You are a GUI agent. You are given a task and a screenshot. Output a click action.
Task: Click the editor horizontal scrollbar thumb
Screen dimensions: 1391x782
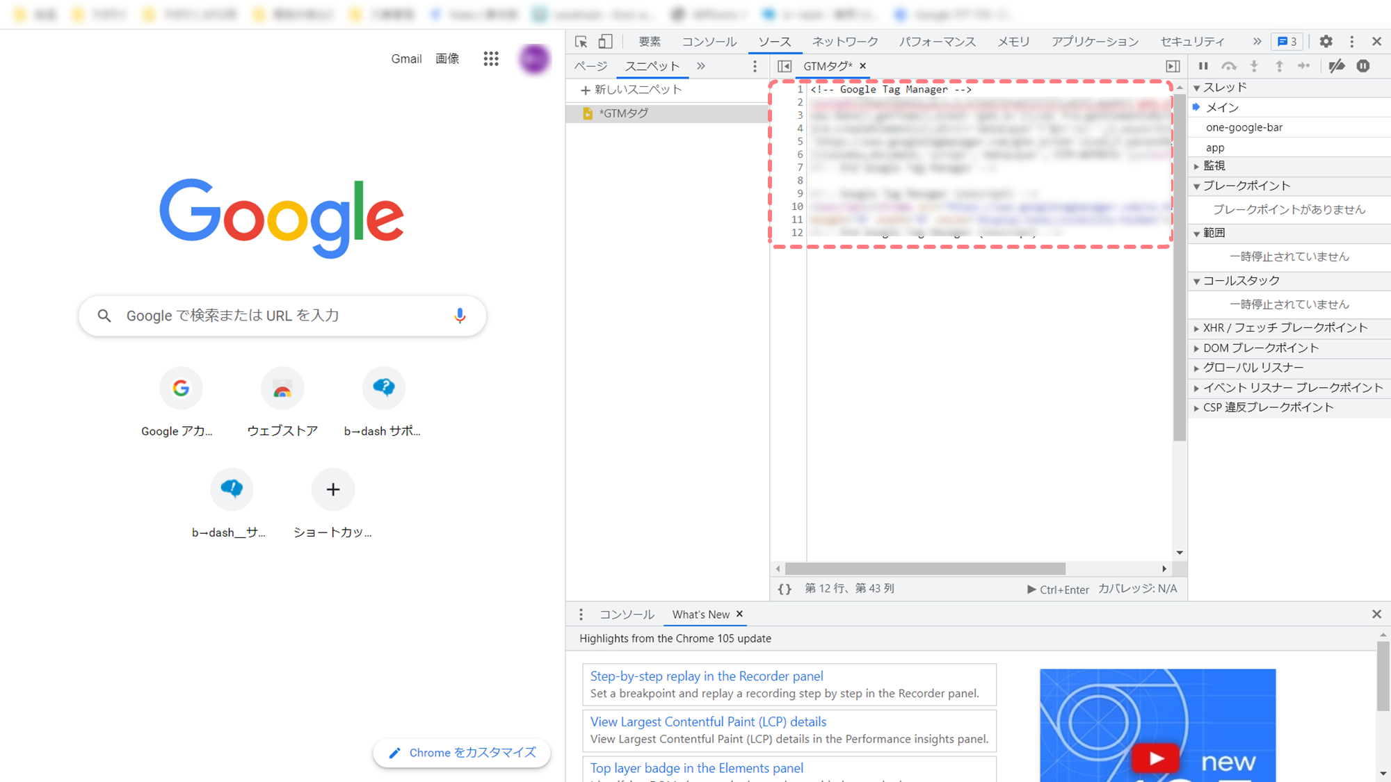pos(925,569)
